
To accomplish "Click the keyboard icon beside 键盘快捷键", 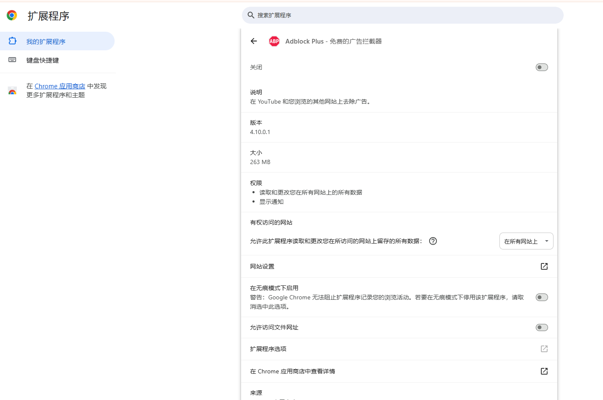I will point(13,60).
